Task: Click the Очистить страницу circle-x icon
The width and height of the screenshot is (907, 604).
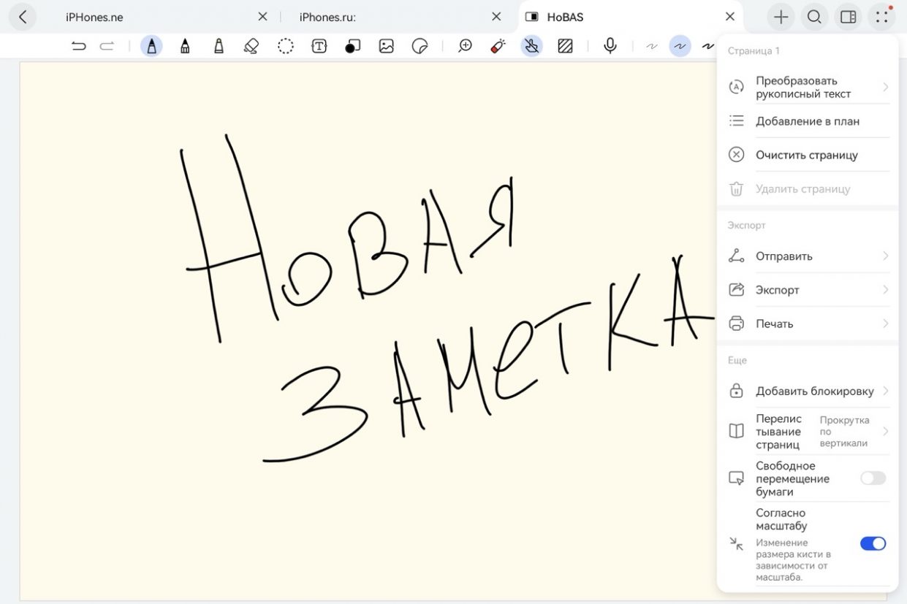Action: pos(737,155)
